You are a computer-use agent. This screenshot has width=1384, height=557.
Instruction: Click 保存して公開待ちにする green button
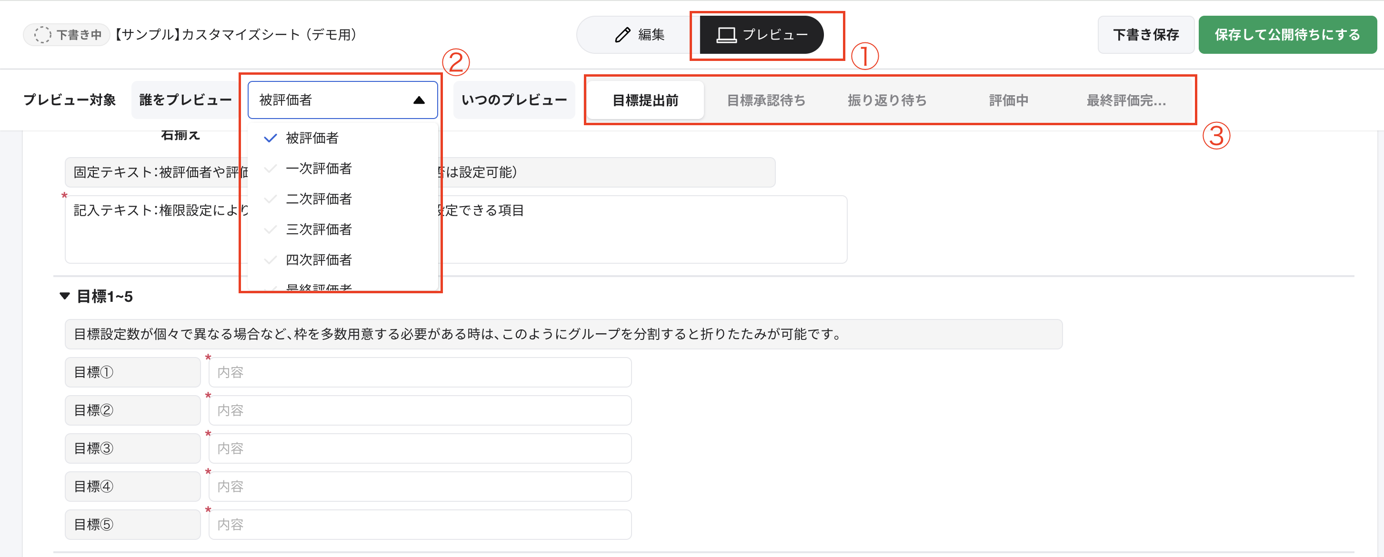click(1287, 34)
